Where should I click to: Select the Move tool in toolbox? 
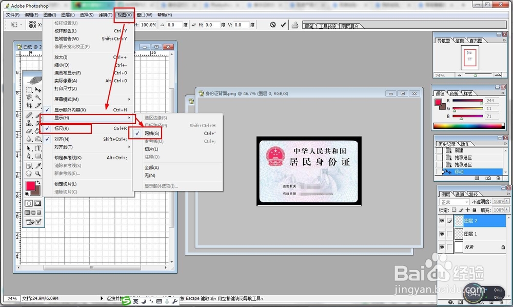[38, 89]
